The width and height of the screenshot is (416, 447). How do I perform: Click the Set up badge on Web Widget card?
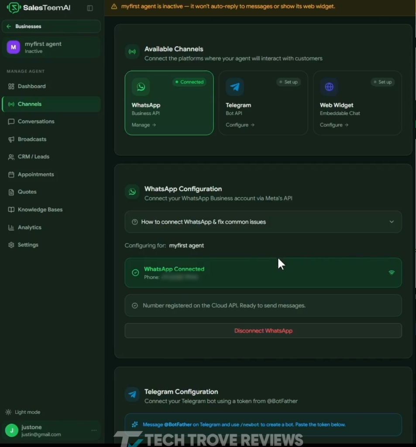[x=383, y=82]
